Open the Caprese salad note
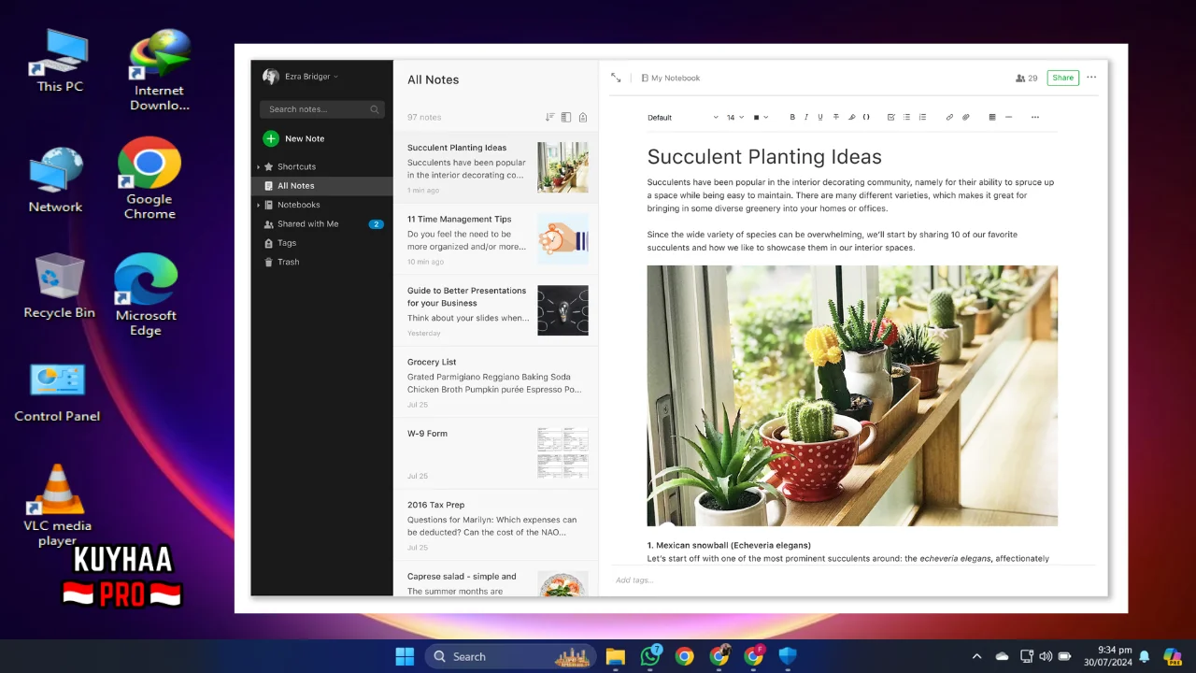The image size is (1196, 673). [496, 579]
